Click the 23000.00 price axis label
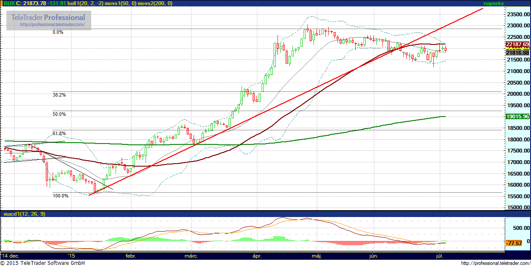531x267 pixels. [x=518, y=26]
